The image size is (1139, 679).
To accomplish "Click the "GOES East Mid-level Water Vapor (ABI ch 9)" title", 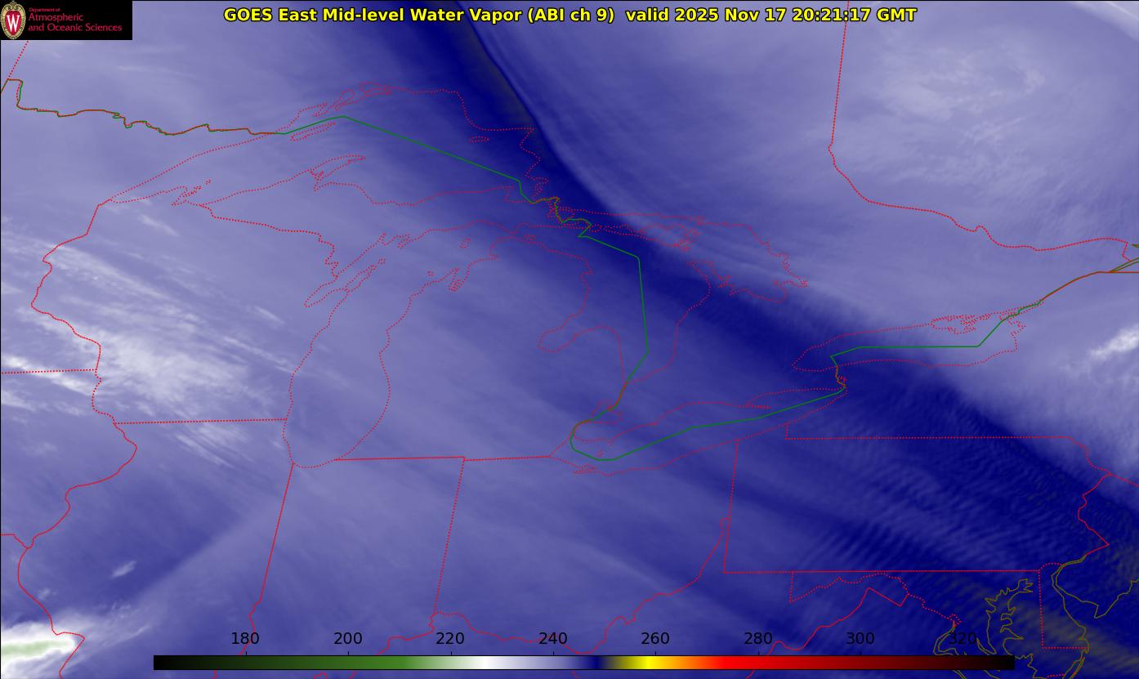I will click(418, 15).
